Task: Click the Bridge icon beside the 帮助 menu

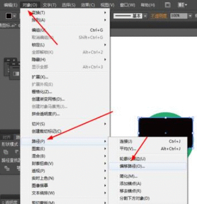Action: 167,5
